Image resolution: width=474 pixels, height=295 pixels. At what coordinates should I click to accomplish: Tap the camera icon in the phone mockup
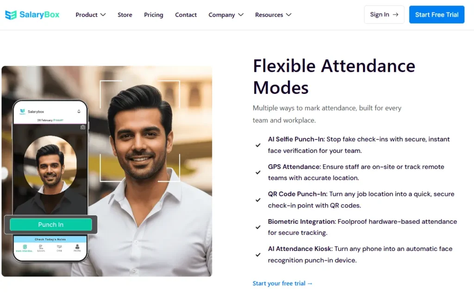[x=83, y=127]
